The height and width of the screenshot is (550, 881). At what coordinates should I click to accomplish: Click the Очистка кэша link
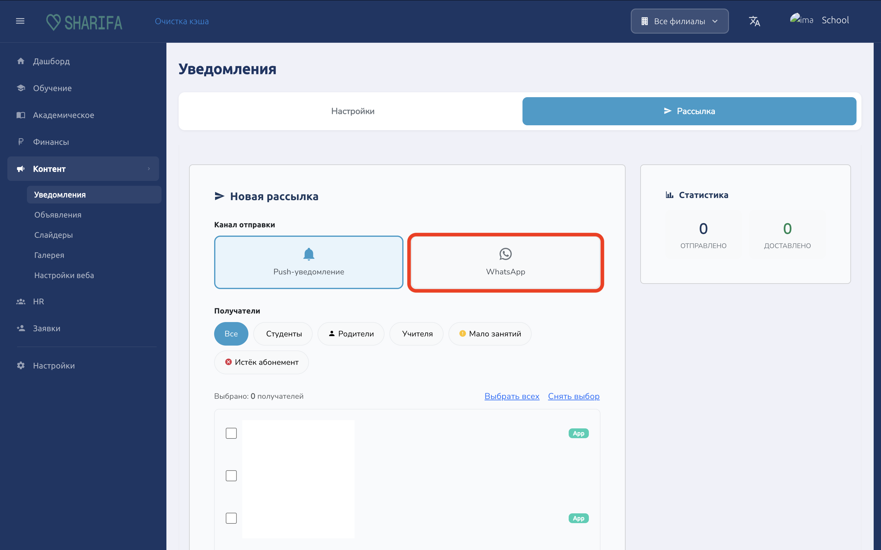tap(182, 21)
